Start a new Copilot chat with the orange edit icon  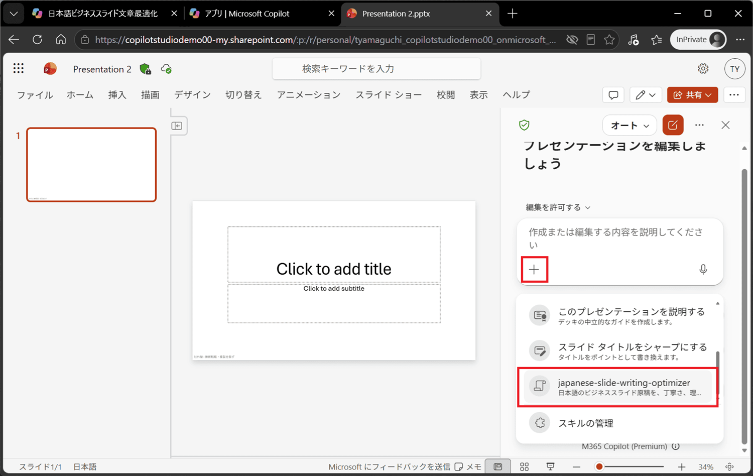coord(673,125)
